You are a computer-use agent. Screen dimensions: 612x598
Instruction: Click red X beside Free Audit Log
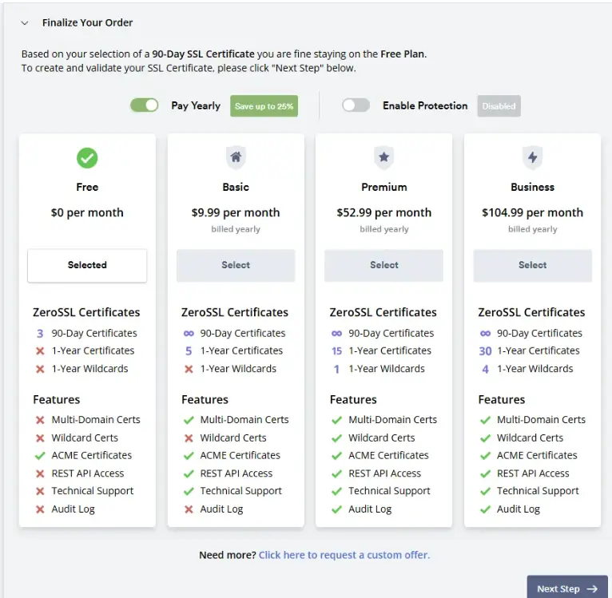(x=40, y=509)
